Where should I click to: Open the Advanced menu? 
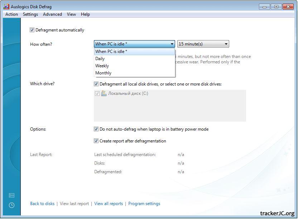point(52,14)
